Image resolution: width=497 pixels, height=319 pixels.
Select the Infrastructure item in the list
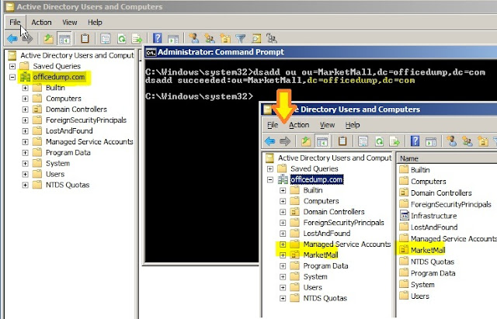pyautogui.click(x=433, y=216)
